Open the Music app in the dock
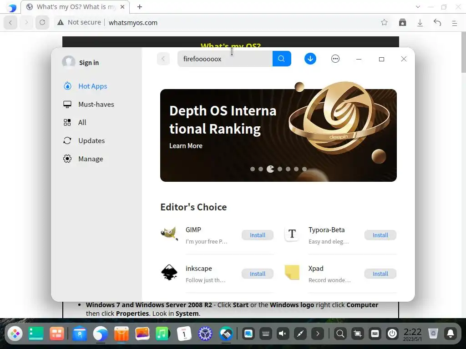Viewport: 466px width, 349px height. coord(163,334)
